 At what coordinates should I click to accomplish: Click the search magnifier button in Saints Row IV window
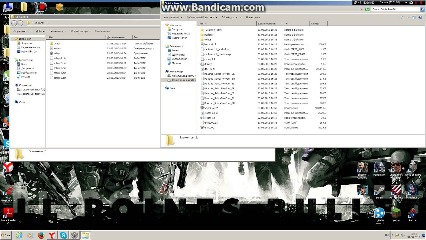click(423, 9)
